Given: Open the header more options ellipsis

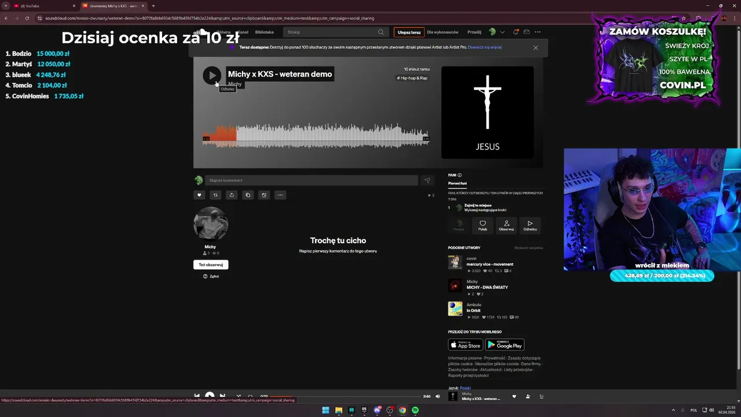Looking at the screenshot, I should pyautogui.click(x=538, y=32).
